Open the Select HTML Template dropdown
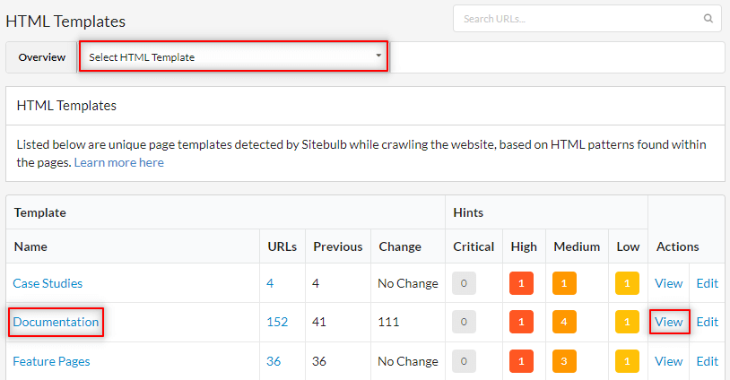Image resolution: width=730 pixels, height=380 pixels. pyautogui.click(x=233, y=56)
